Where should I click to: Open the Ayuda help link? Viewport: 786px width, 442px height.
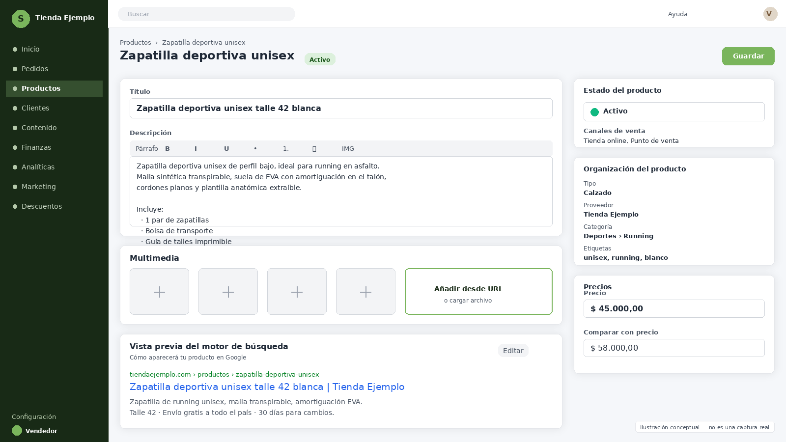coord(677,14)
